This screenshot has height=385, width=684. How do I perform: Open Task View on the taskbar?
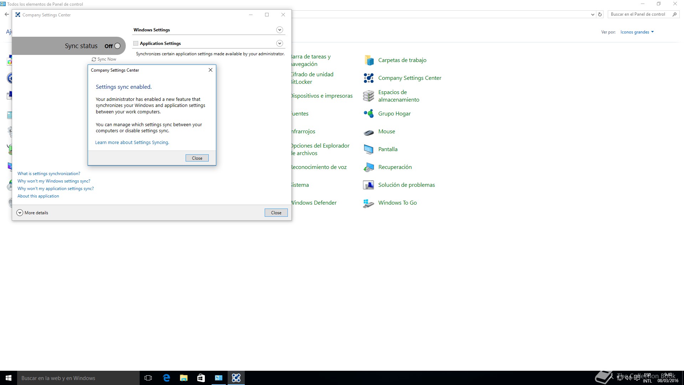click(148, 378)
